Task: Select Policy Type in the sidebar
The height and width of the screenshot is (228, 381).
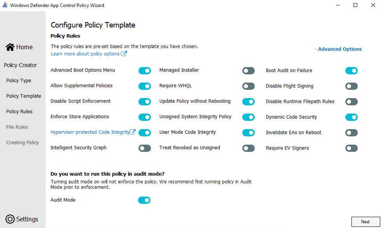Action: pos(18,80)
